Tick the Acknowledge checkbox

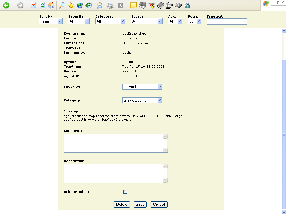point(125,192)
